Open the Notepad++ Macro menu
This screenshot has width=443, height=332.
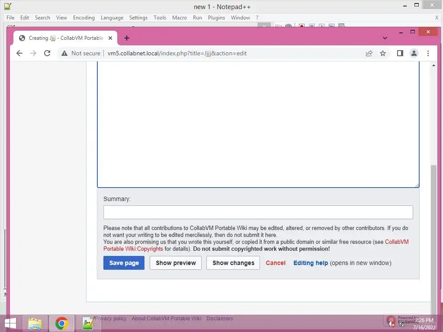(180, 17)
